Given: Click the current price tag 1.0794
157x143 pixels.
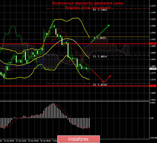Looking at the screenshot, I should [153, 69].
